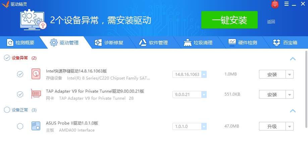Open the 1.0.1.0 version dropdown
The height and width of the screenshot is (141, 308).
click(x=204, y=126)
